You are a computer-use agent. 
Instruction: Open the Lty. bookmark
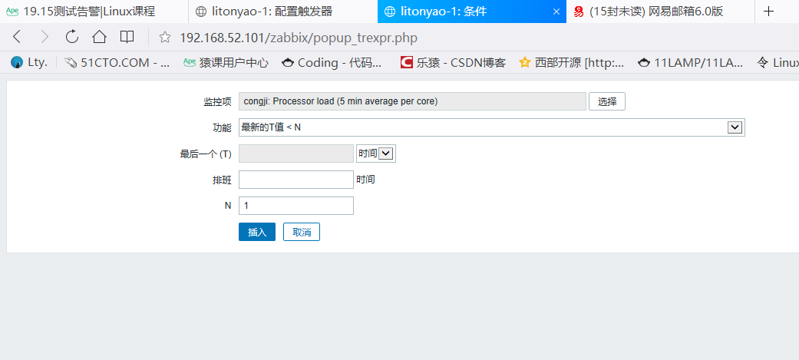tap(29, 63)
